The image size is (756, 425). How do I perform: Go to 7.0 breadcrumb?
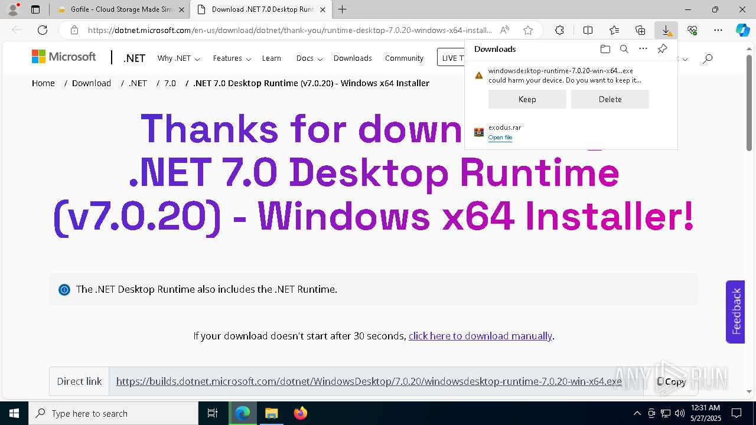pyautogui.click(x=170, y=83)
